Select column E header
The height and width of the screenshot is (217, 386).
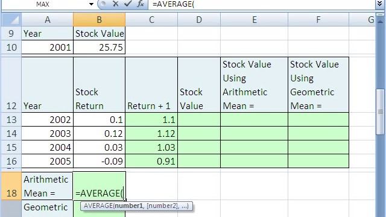point(255,20)
